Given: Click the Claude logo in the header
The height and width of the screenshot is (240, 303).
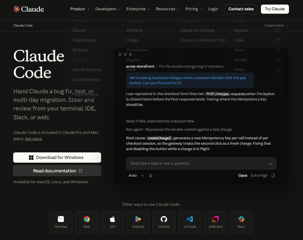Looking at the screenshot, I should click(x=29, y=9).
